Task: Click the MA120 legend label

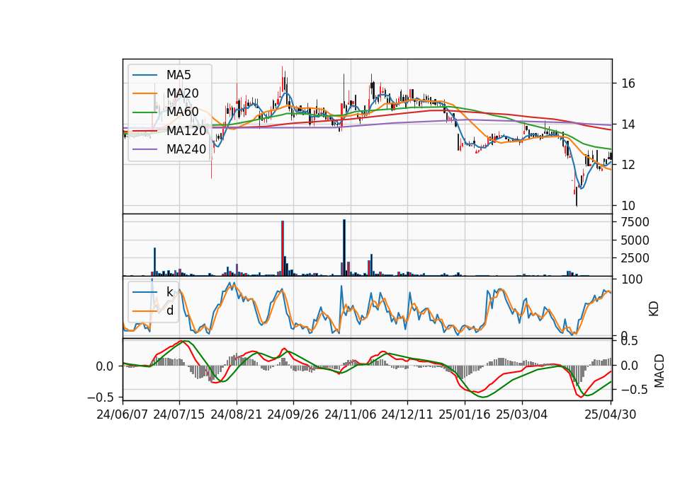Action: point(186,130)
